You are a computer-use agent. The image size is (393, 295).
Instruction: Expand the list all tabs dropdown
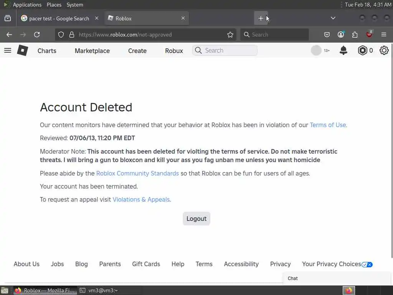(333, 18)
